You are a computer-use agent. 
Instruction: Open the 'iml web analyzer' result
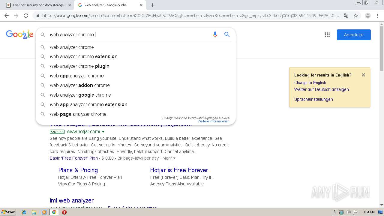tap(72, 200)
